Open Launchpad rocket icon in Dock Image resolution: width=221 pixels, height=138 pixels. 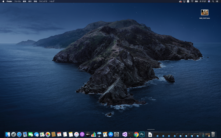(x=14, y=134)
